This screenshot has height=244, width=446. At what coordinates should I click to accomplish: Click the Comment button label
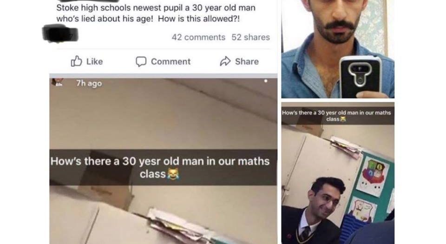[x=171, y=61]
